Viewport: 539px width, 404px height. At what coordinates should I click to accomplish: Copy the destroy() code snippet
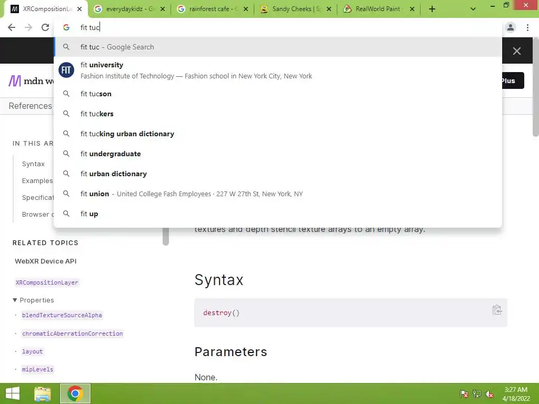[x=497, y=310]
